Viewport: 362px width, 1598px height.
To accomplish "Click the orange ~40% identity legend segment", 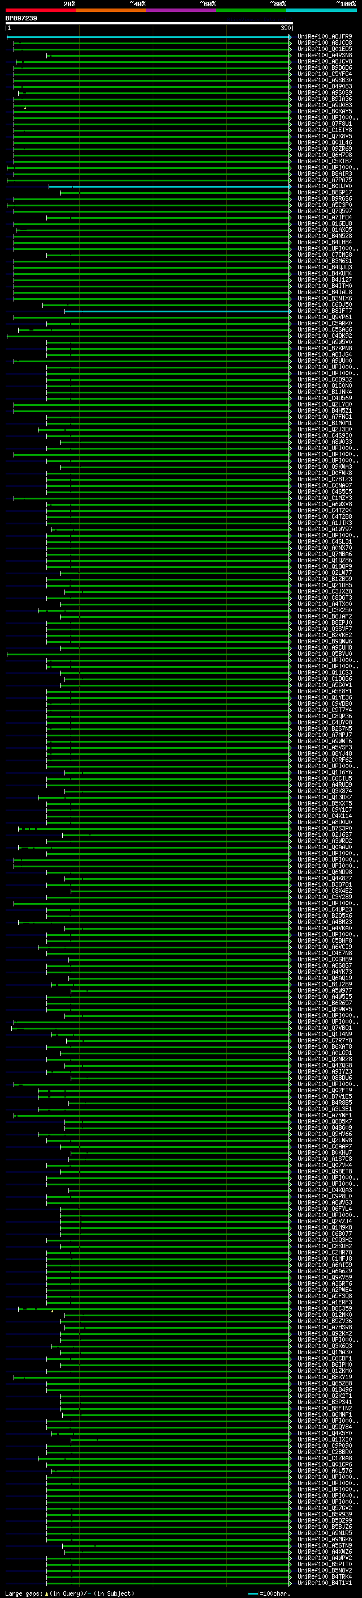I will click(x=111, y=10).
